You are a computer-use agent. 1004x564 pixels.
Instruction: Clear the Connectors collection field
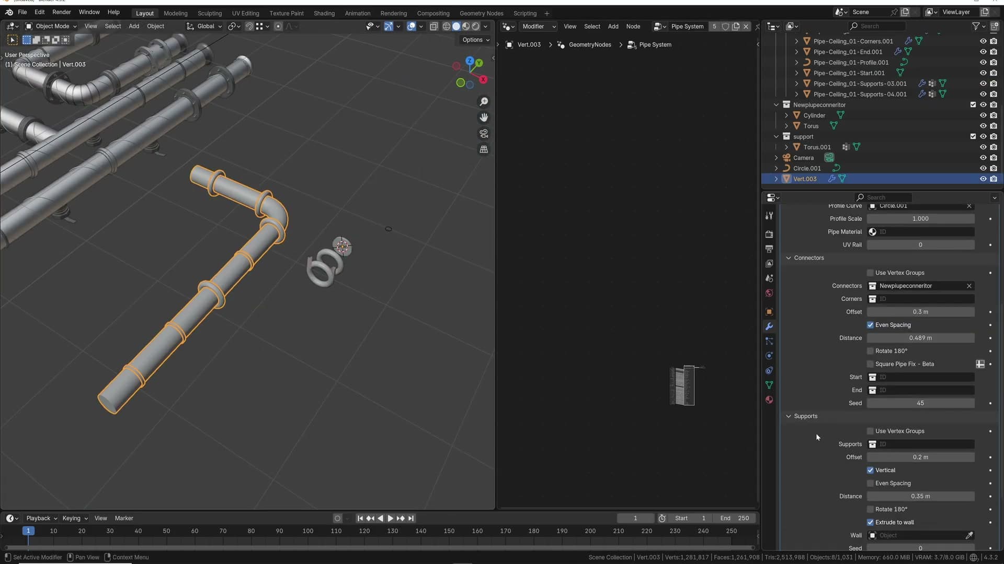[x=969, y=286]
